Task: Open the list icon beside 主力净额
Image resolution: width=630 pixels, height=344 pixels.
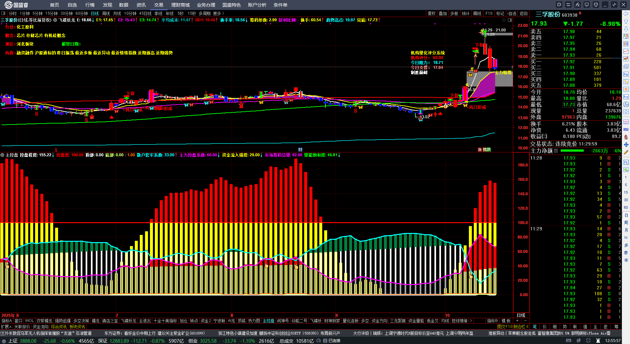Action: click(556, 151)
